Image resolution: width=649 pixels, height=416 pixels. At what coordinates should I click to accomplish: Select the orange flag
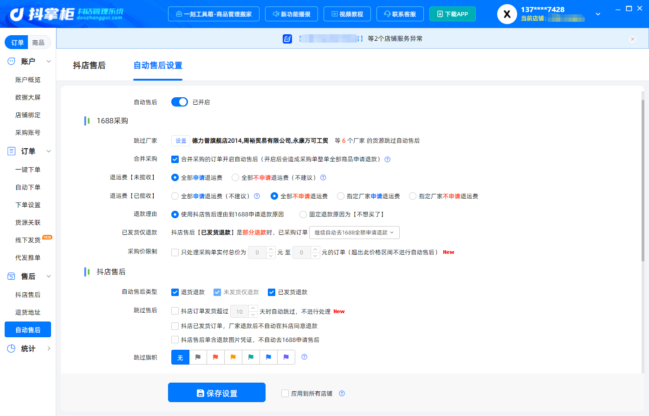[234, 357]
